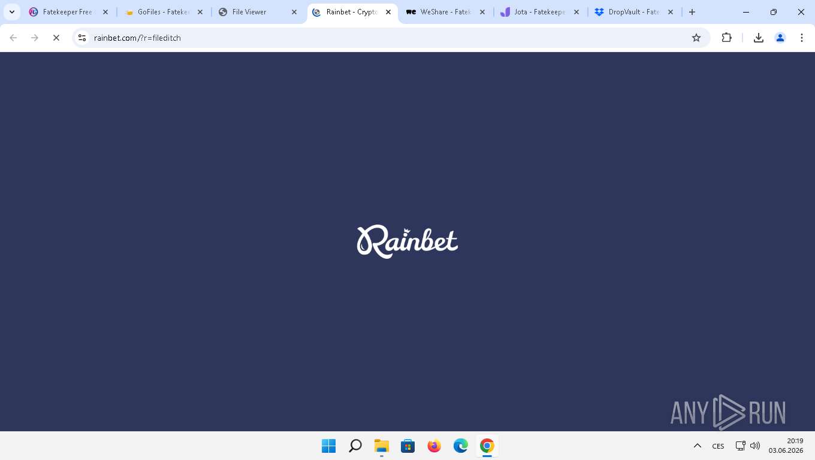Open the network status icon

[x=740, y=446]
